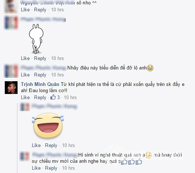
Task: Open Trịnh Minh Quân's profile picture
Action: coord(11,87)
